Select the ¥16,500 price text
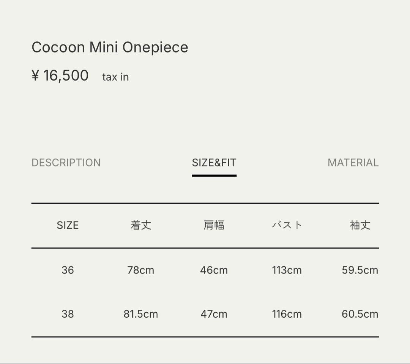The width and height of the screenshot is (410, 364). (x=60, y=75)
